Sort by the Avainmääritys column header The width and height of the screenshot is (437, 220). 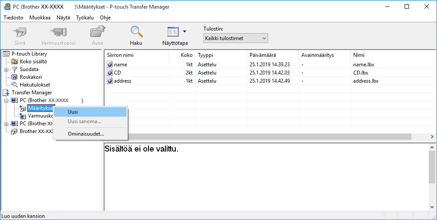[x=324, y=55]
